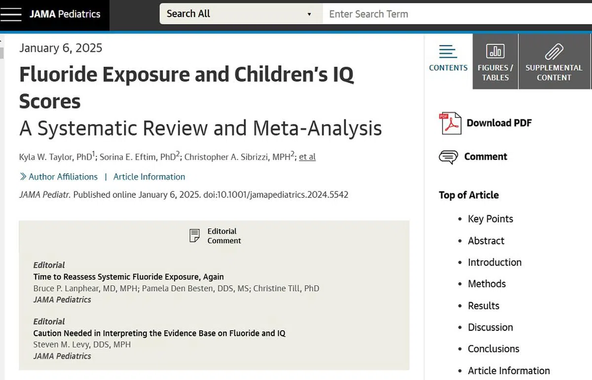Open the Time to Reassess Systemic Fluoride editorial
Screen dimensions: 592x380
coord(128,277)
